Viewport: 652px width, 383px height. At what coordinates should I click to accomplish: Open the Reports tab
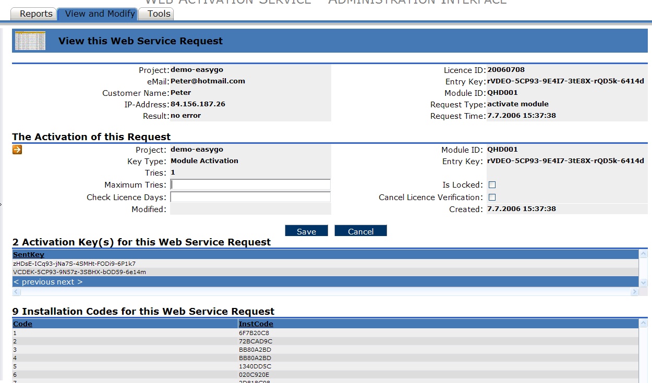36,14
